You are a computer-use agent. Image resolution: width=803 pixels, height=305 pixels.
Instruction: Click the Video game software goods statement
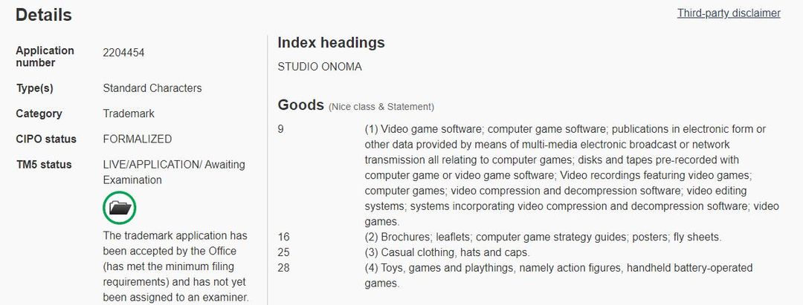tap(572, 175)
